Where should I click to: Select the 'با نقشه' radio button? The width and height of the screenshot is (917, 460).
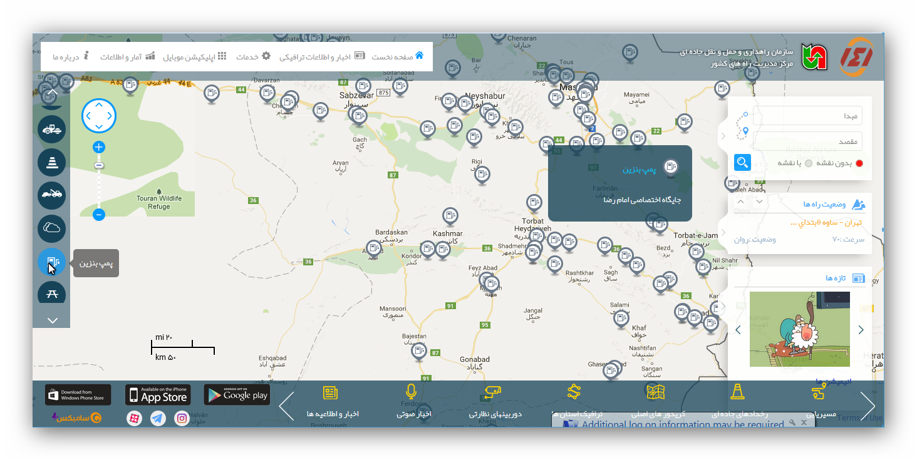coord(808,163)
